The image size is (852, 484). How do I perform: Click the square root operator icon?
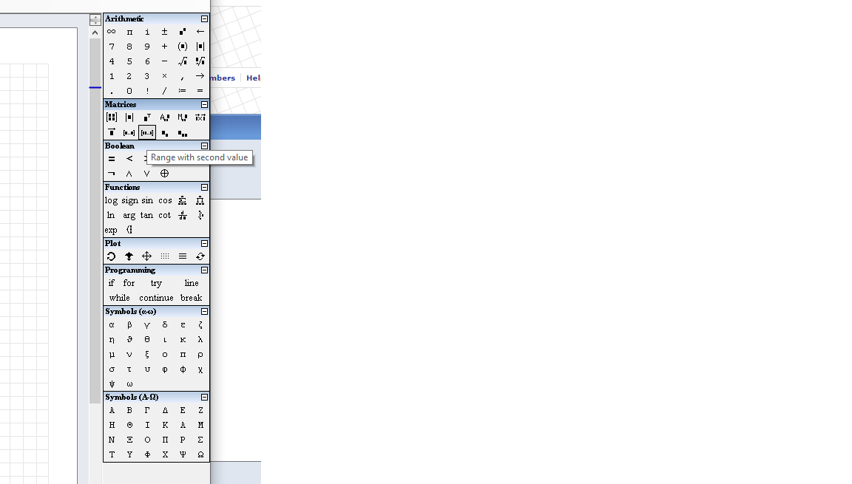point(183,61)
